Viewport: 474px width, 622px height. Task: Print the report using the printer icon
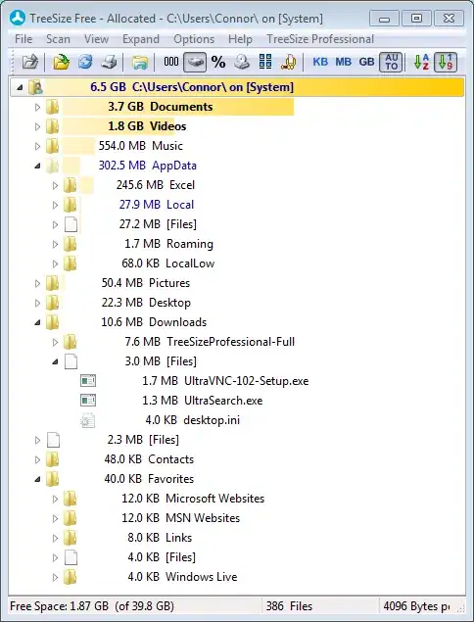pyautogui.click(x=109, y=63)
